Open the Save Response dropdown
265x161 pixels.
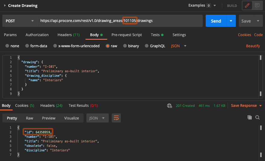(246, 106)
